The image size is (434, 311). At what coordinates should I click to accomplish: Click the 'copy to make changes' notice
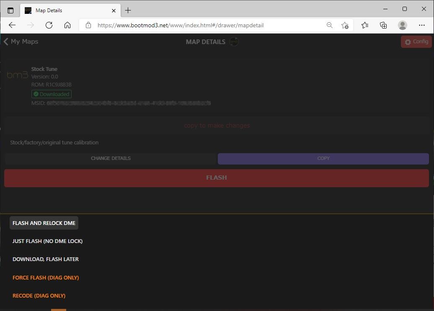pos(217,125)
